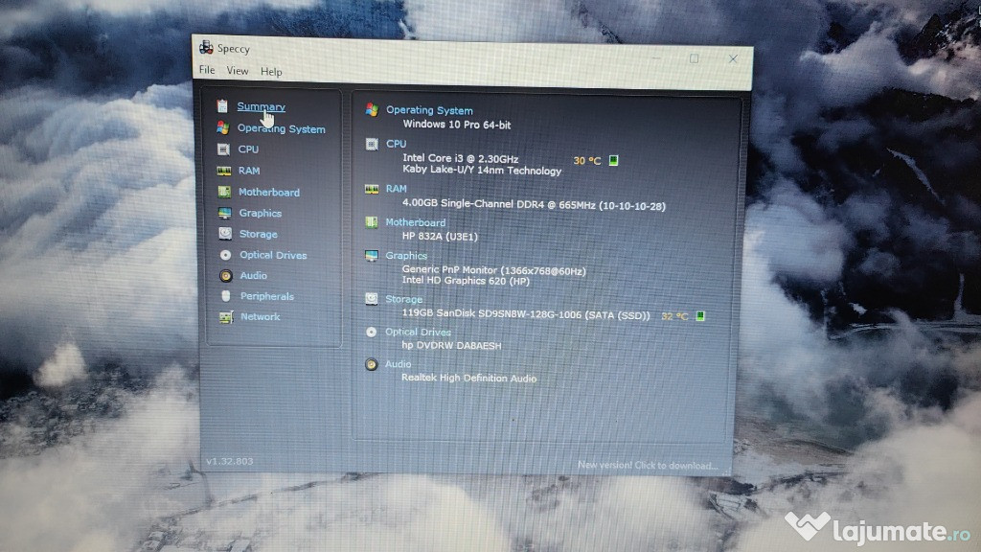This screenshot has width=981, height=552.
Task: Click the green CPU temperature indicator
Action: (613, 160)
